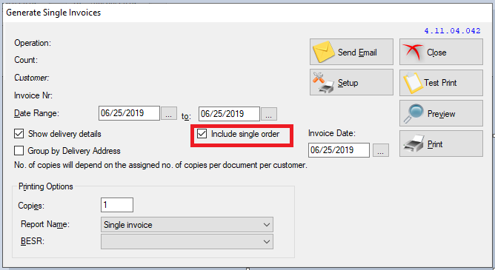
Task: Uncheck Show delivery details checkbox
Action: click(19, 134)
